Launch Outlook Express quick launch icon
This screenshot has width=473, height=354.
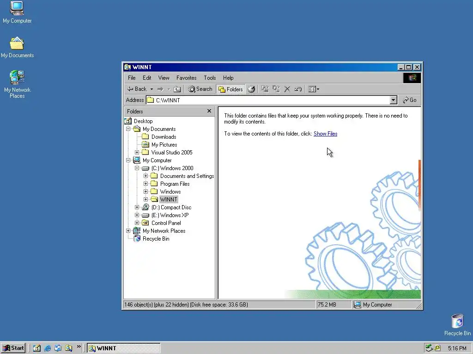coord(58,348)
